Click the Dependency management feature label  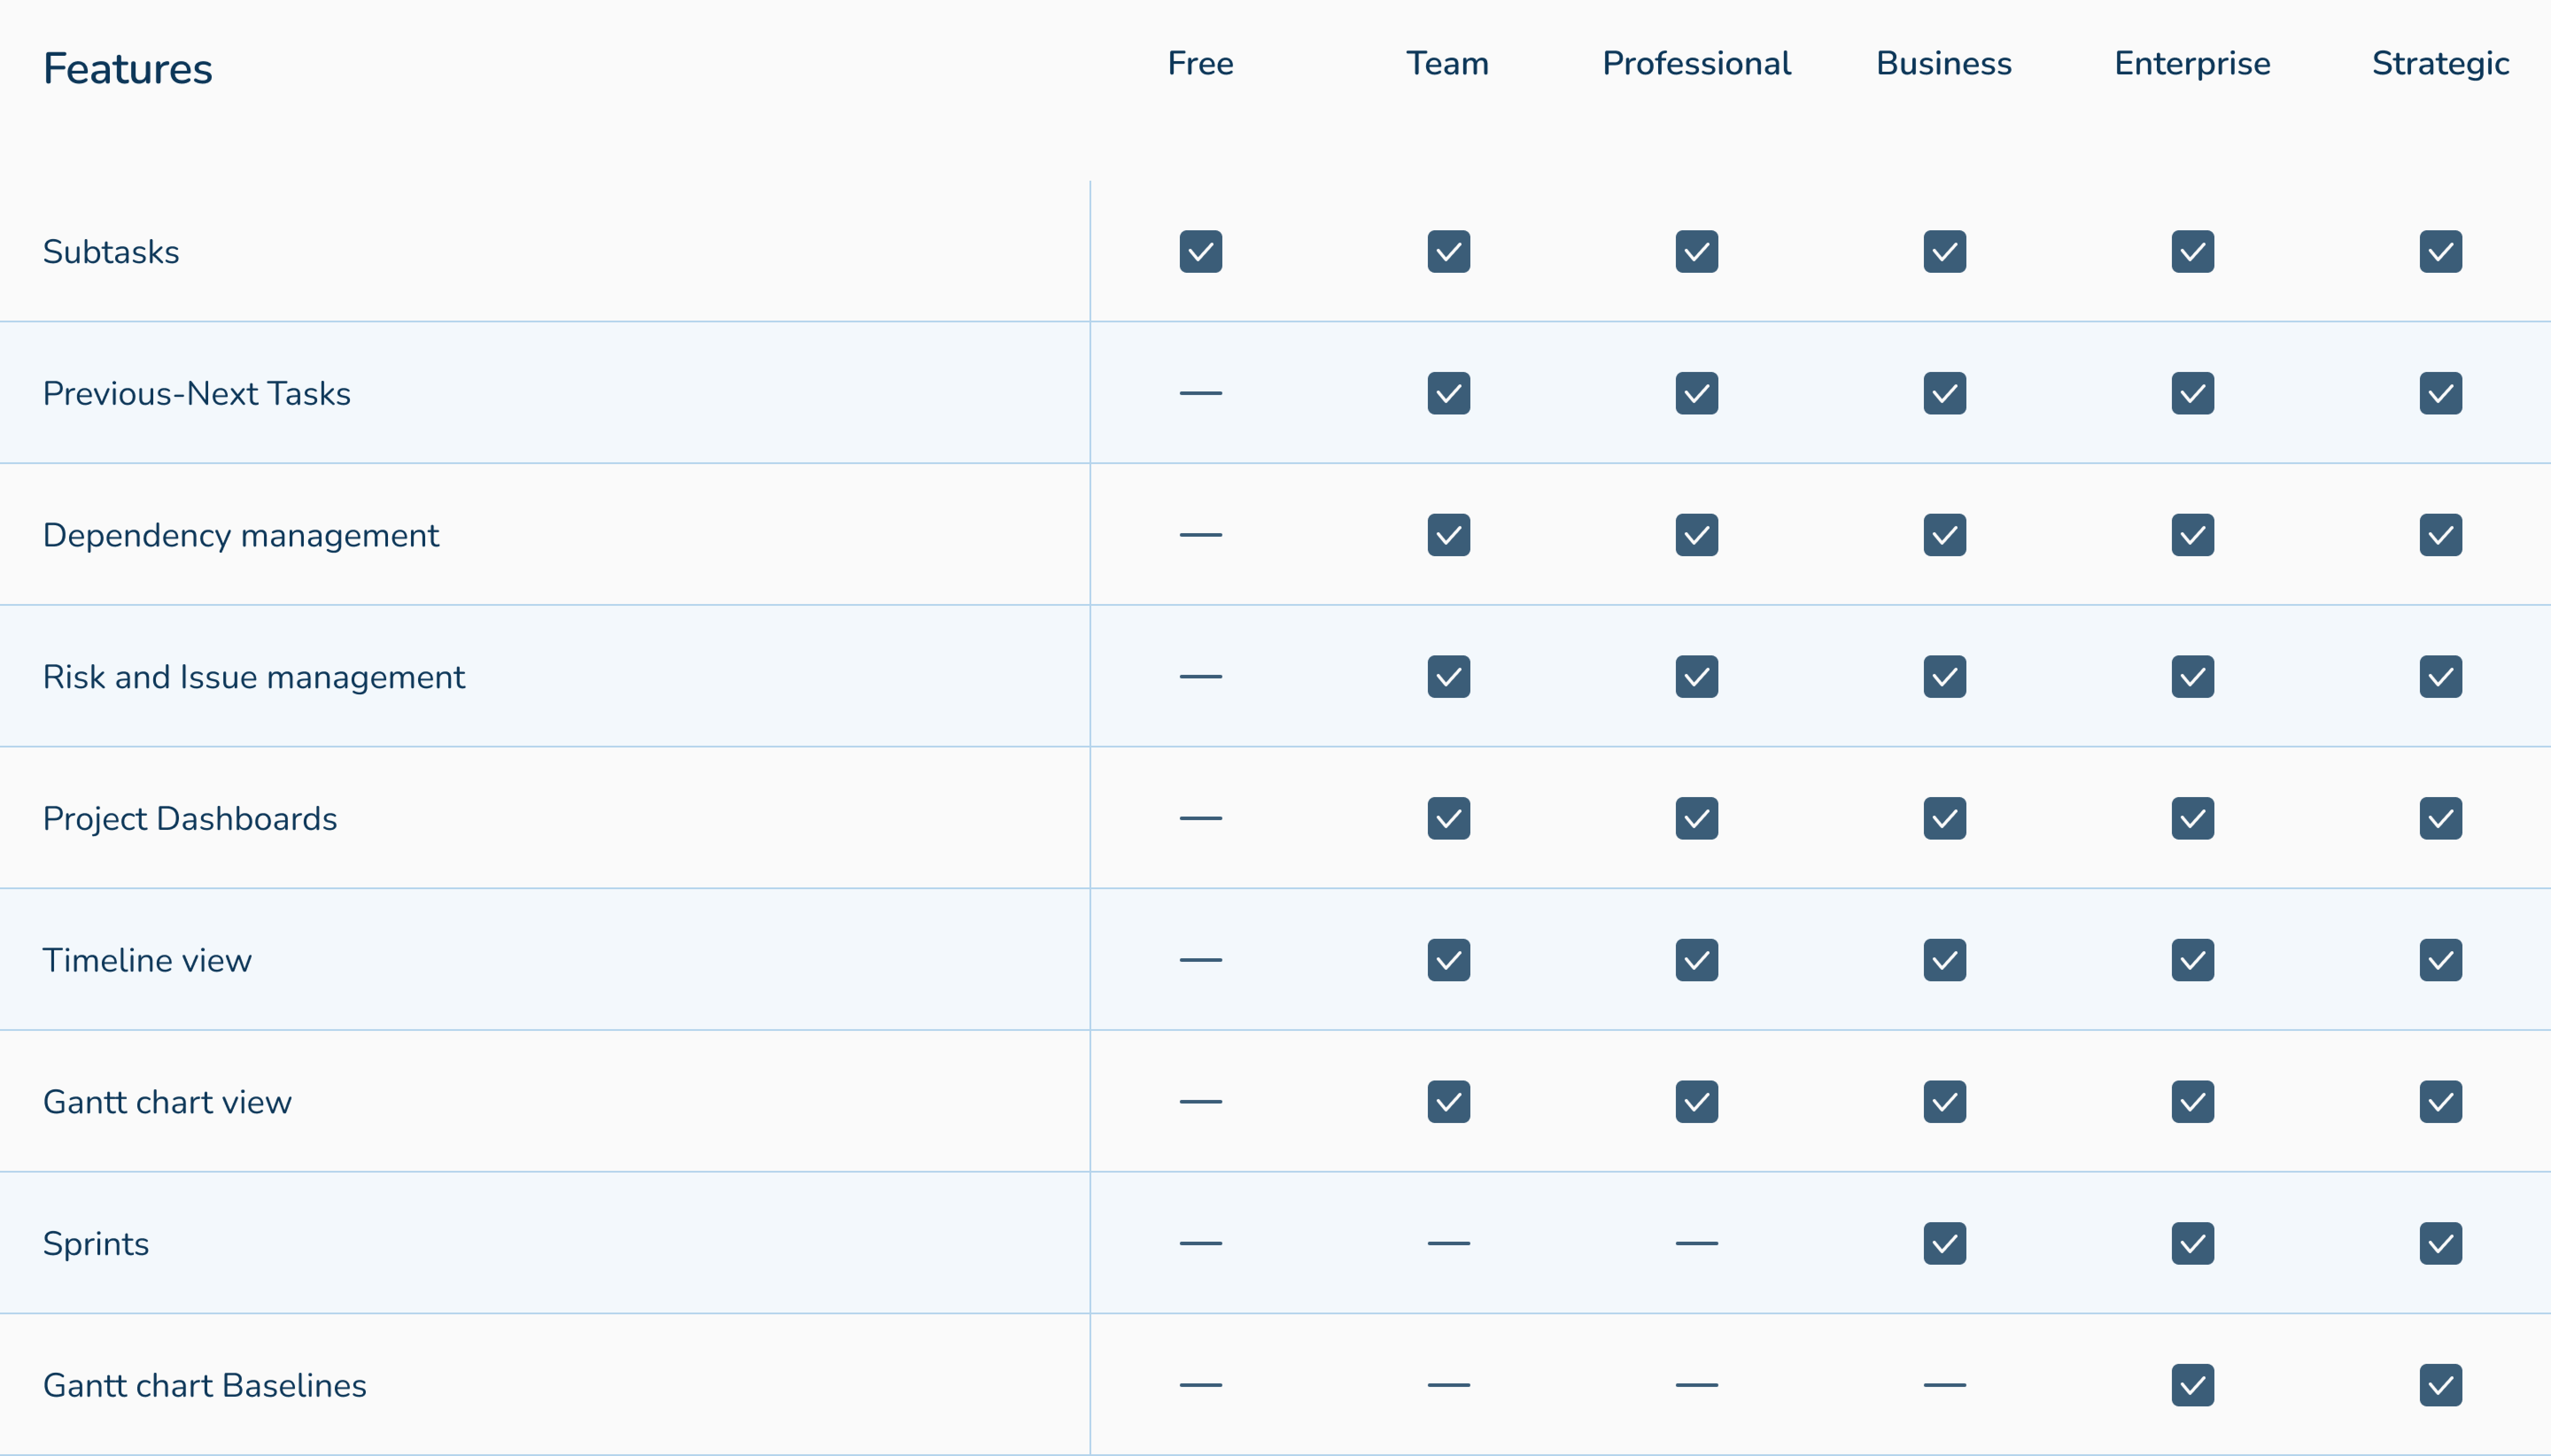(241, 535)
